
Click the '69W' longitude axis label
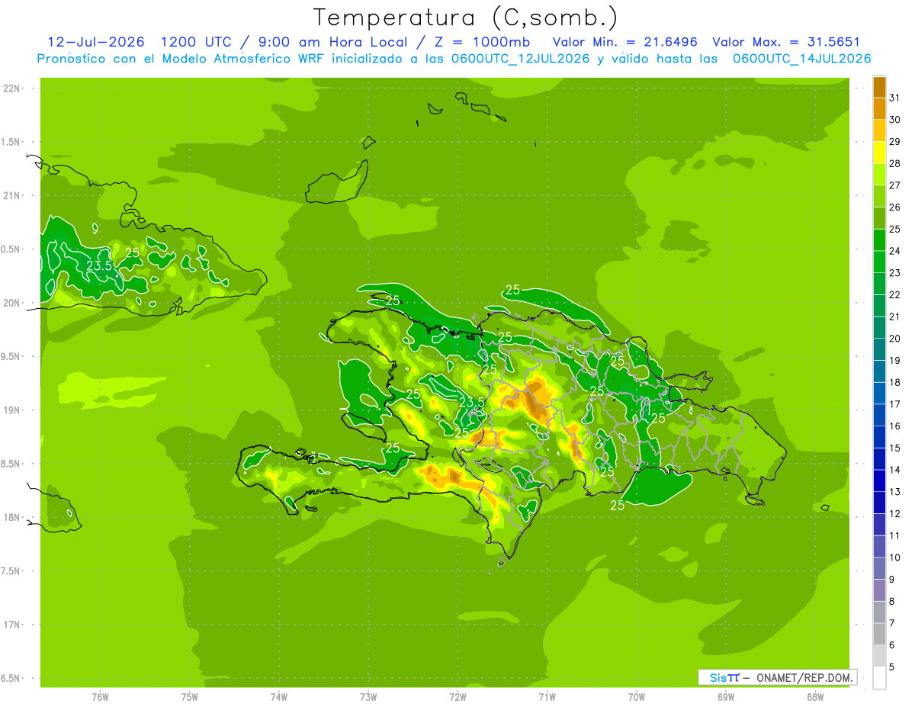pos(726,696)
